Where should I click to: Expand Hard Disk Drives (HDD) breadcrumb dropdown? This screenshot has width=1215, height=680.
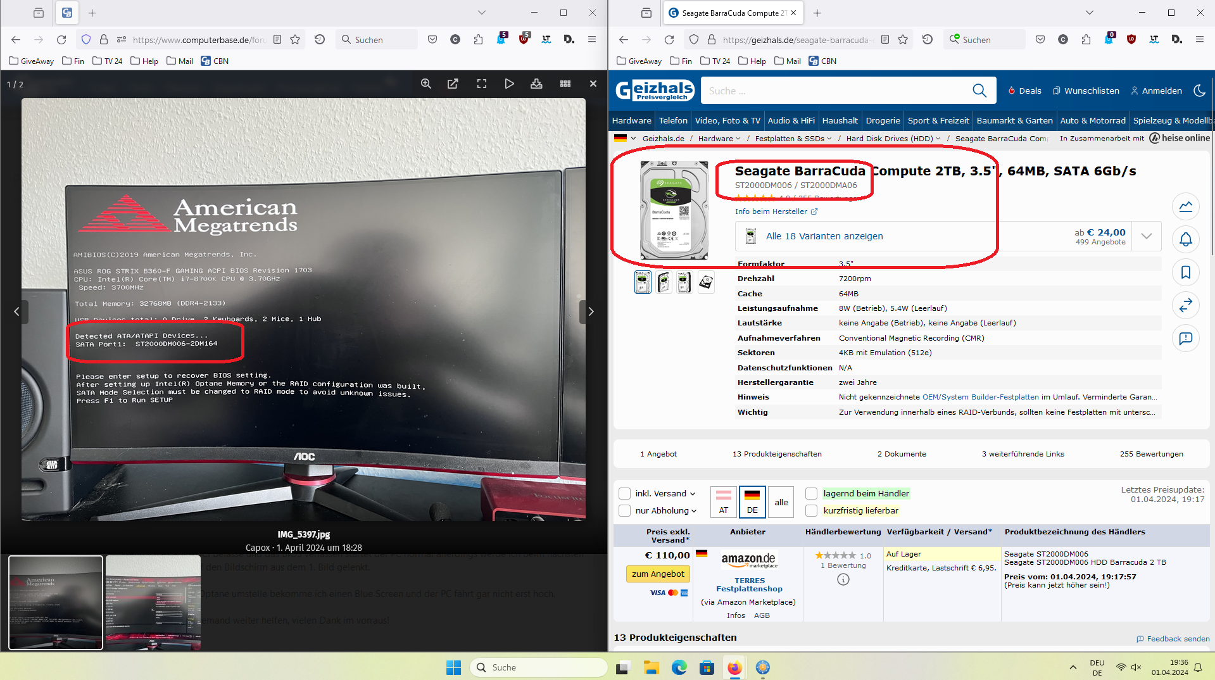coord(937,139)
